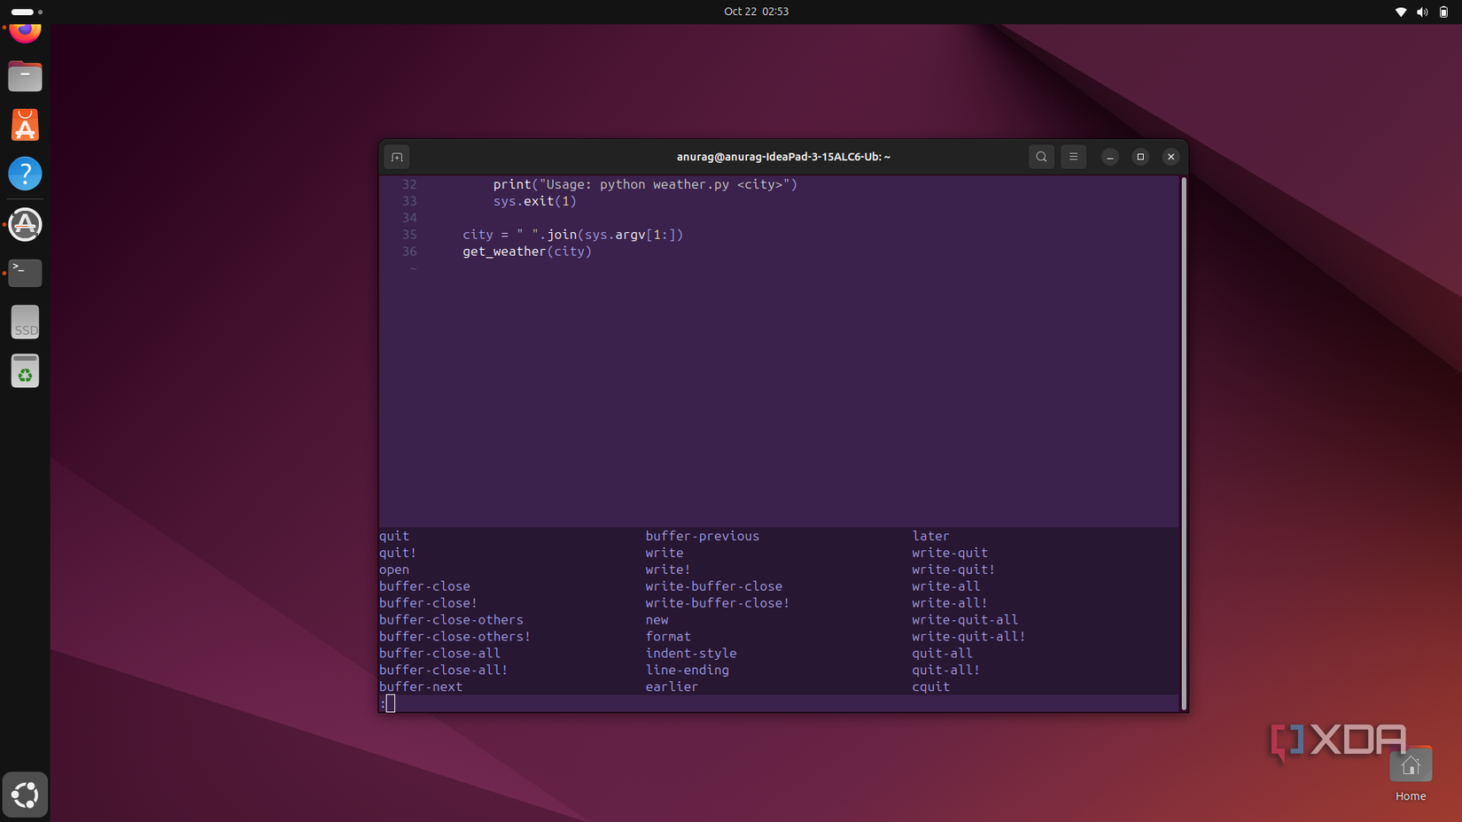Open the clock and calendar panel
1462x822 pixels.
click(x=756, y=12)
